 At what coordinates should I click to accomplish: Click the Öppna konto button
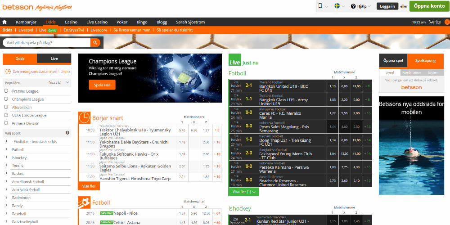click(x=429, y=6)
